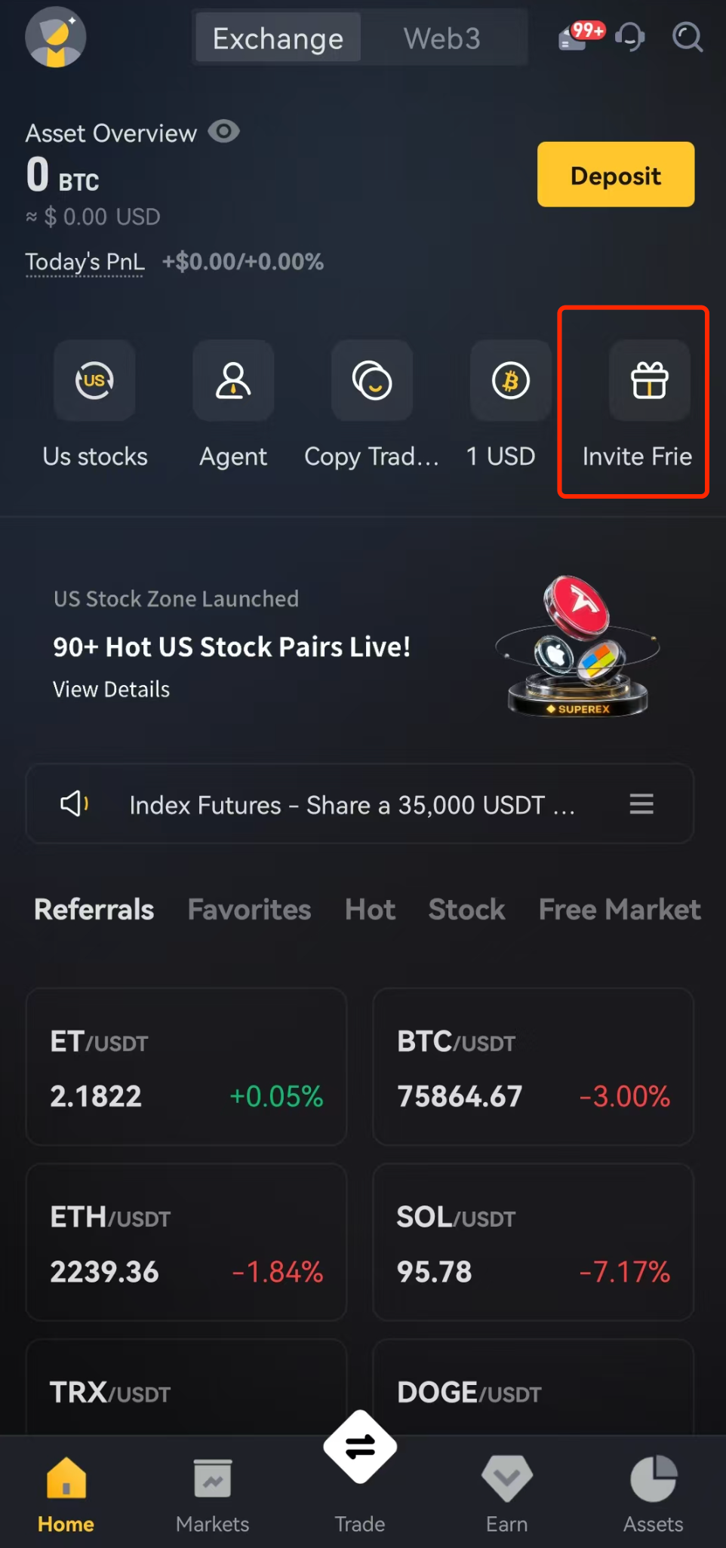726x1548 pixels.
Task: Open notifications with 99+ badge
Action: (580, 35)
